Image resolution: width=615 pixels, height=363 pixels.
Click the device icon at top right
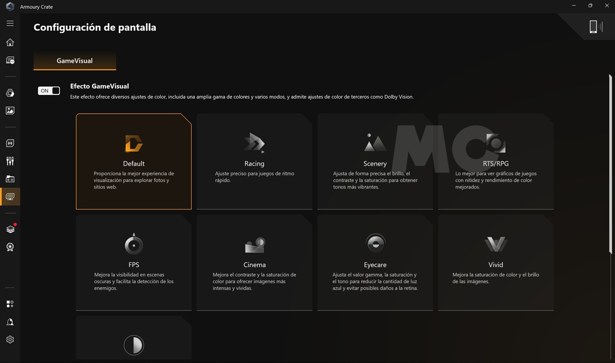point(593,27)
